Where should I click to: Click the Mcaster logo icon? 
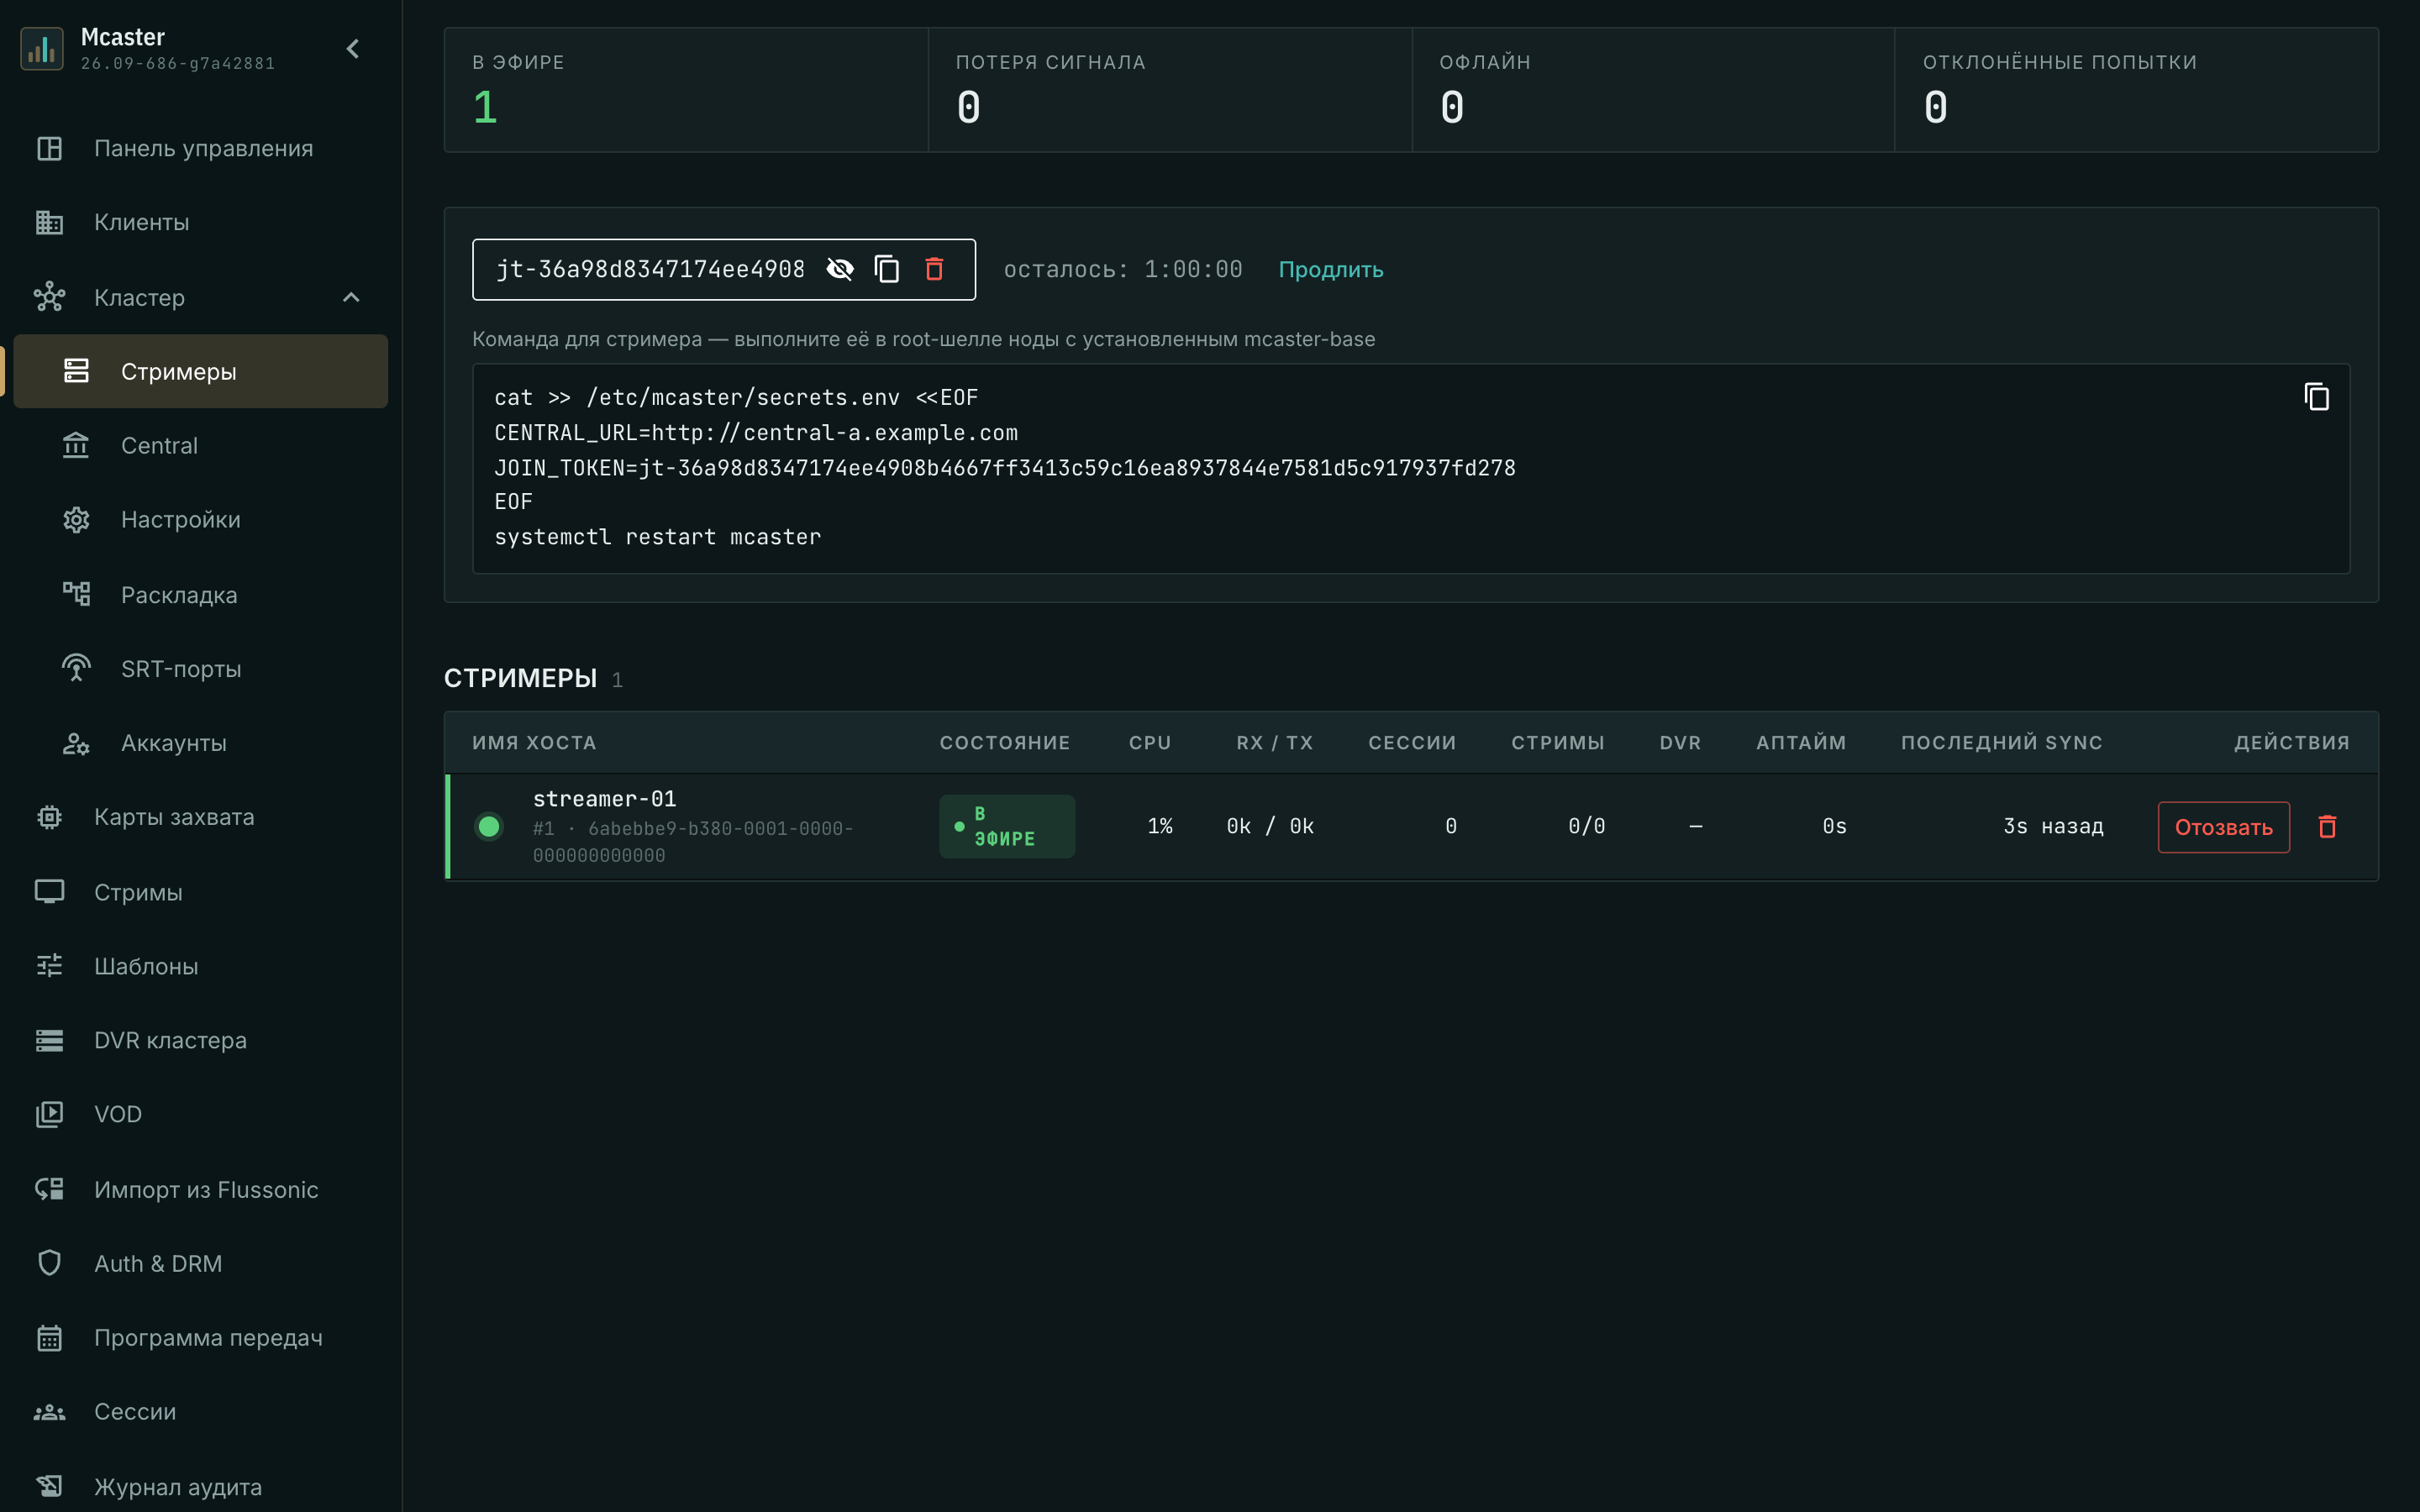coord(42,49)
